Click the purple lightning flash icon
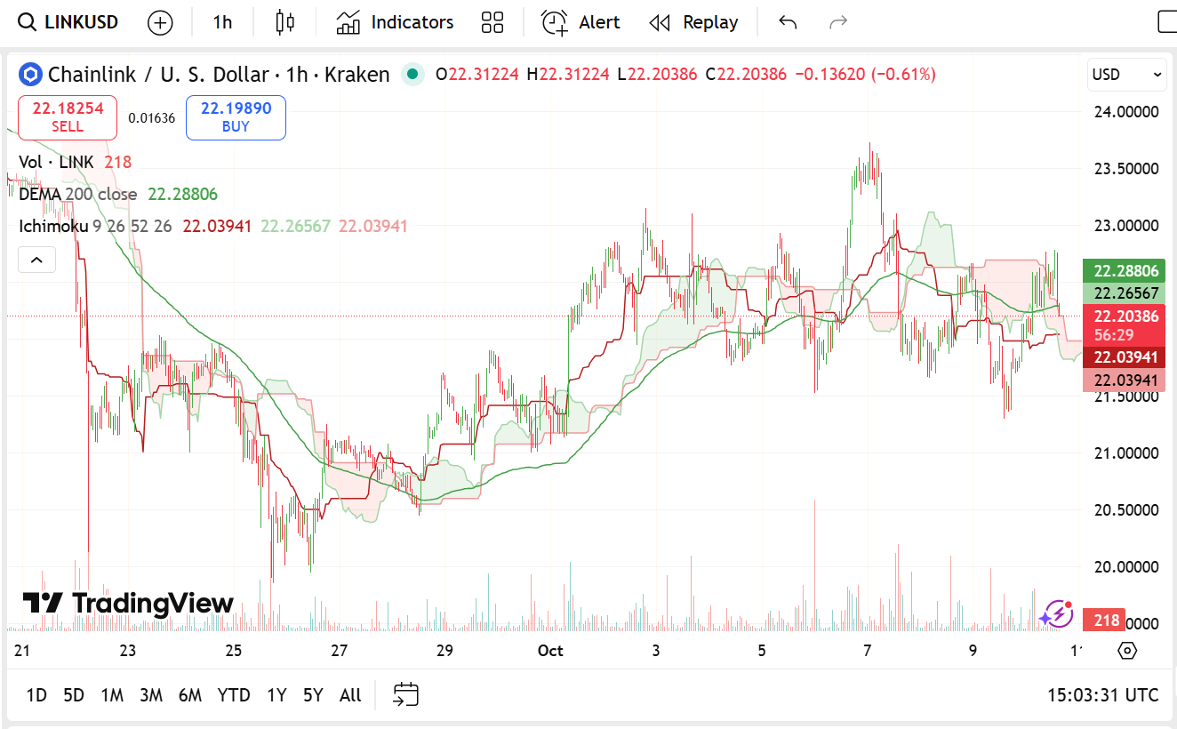 click(1057, 613)
